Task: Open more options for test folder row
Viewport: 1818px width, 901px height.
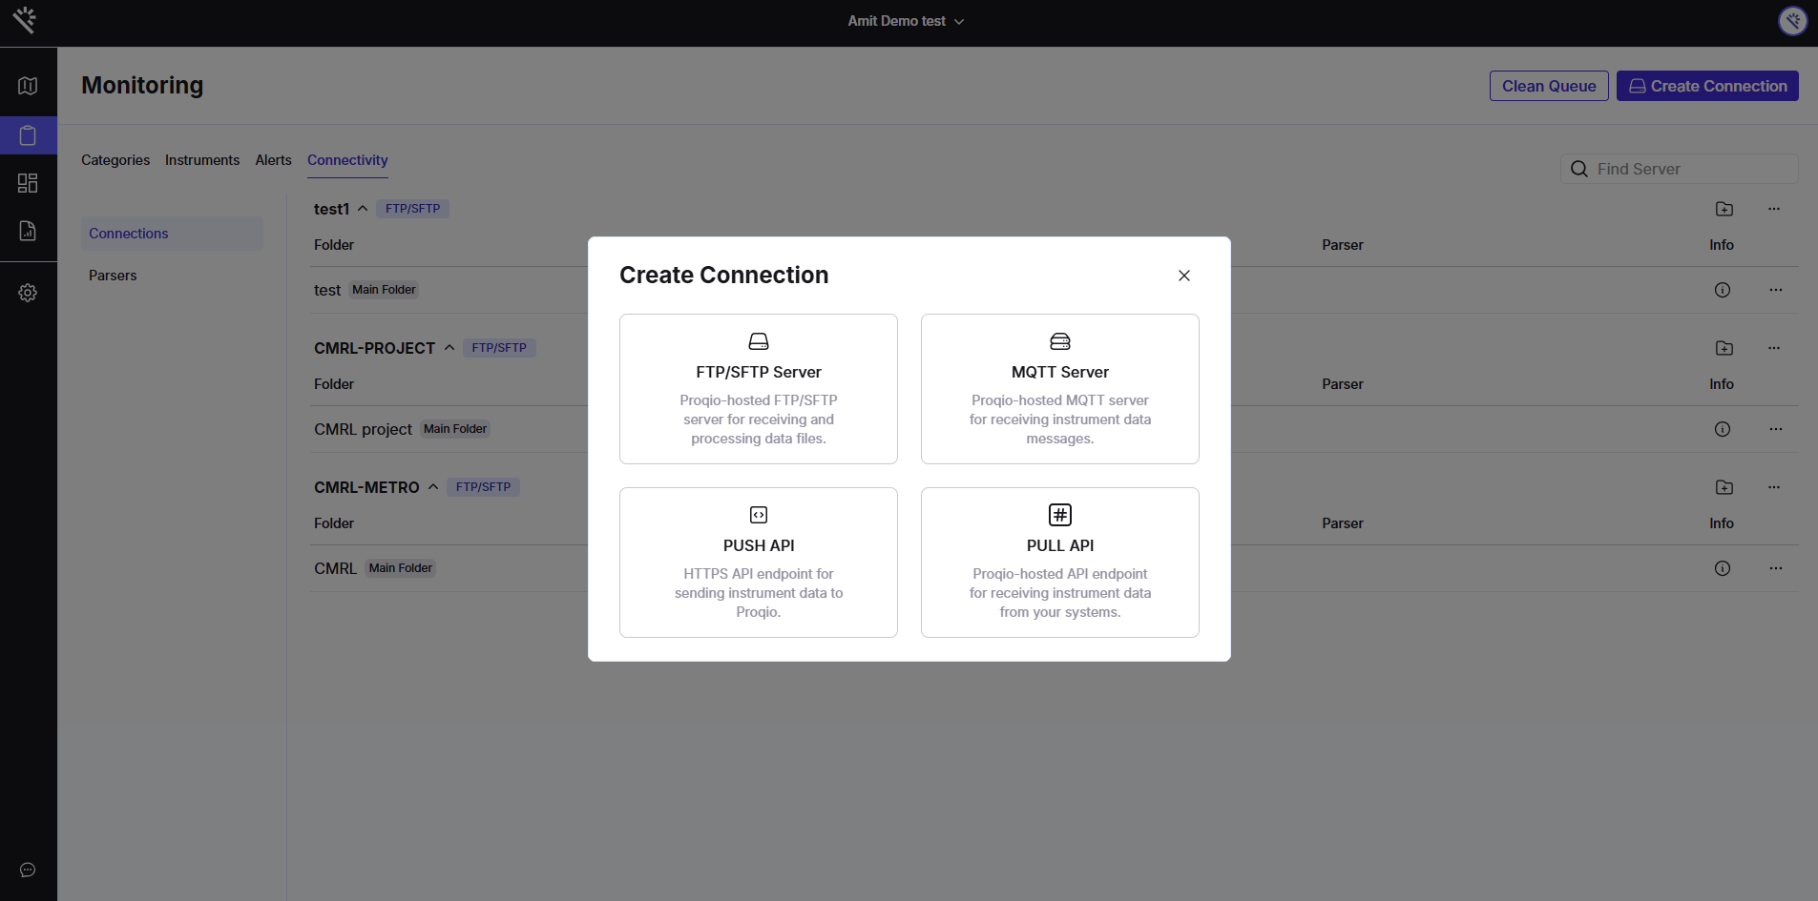Action: click(1776, 290)
